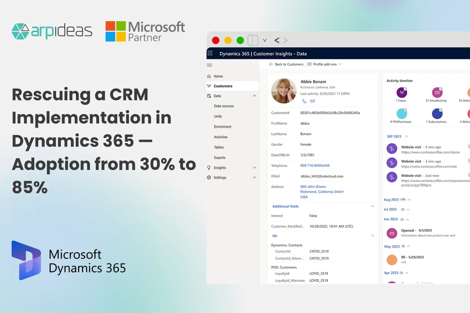
Task: Click Website visit Just now icon
Action: (x=392, y=177)
